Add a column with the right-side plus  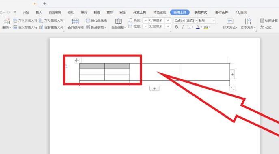[x=232, y=75]
